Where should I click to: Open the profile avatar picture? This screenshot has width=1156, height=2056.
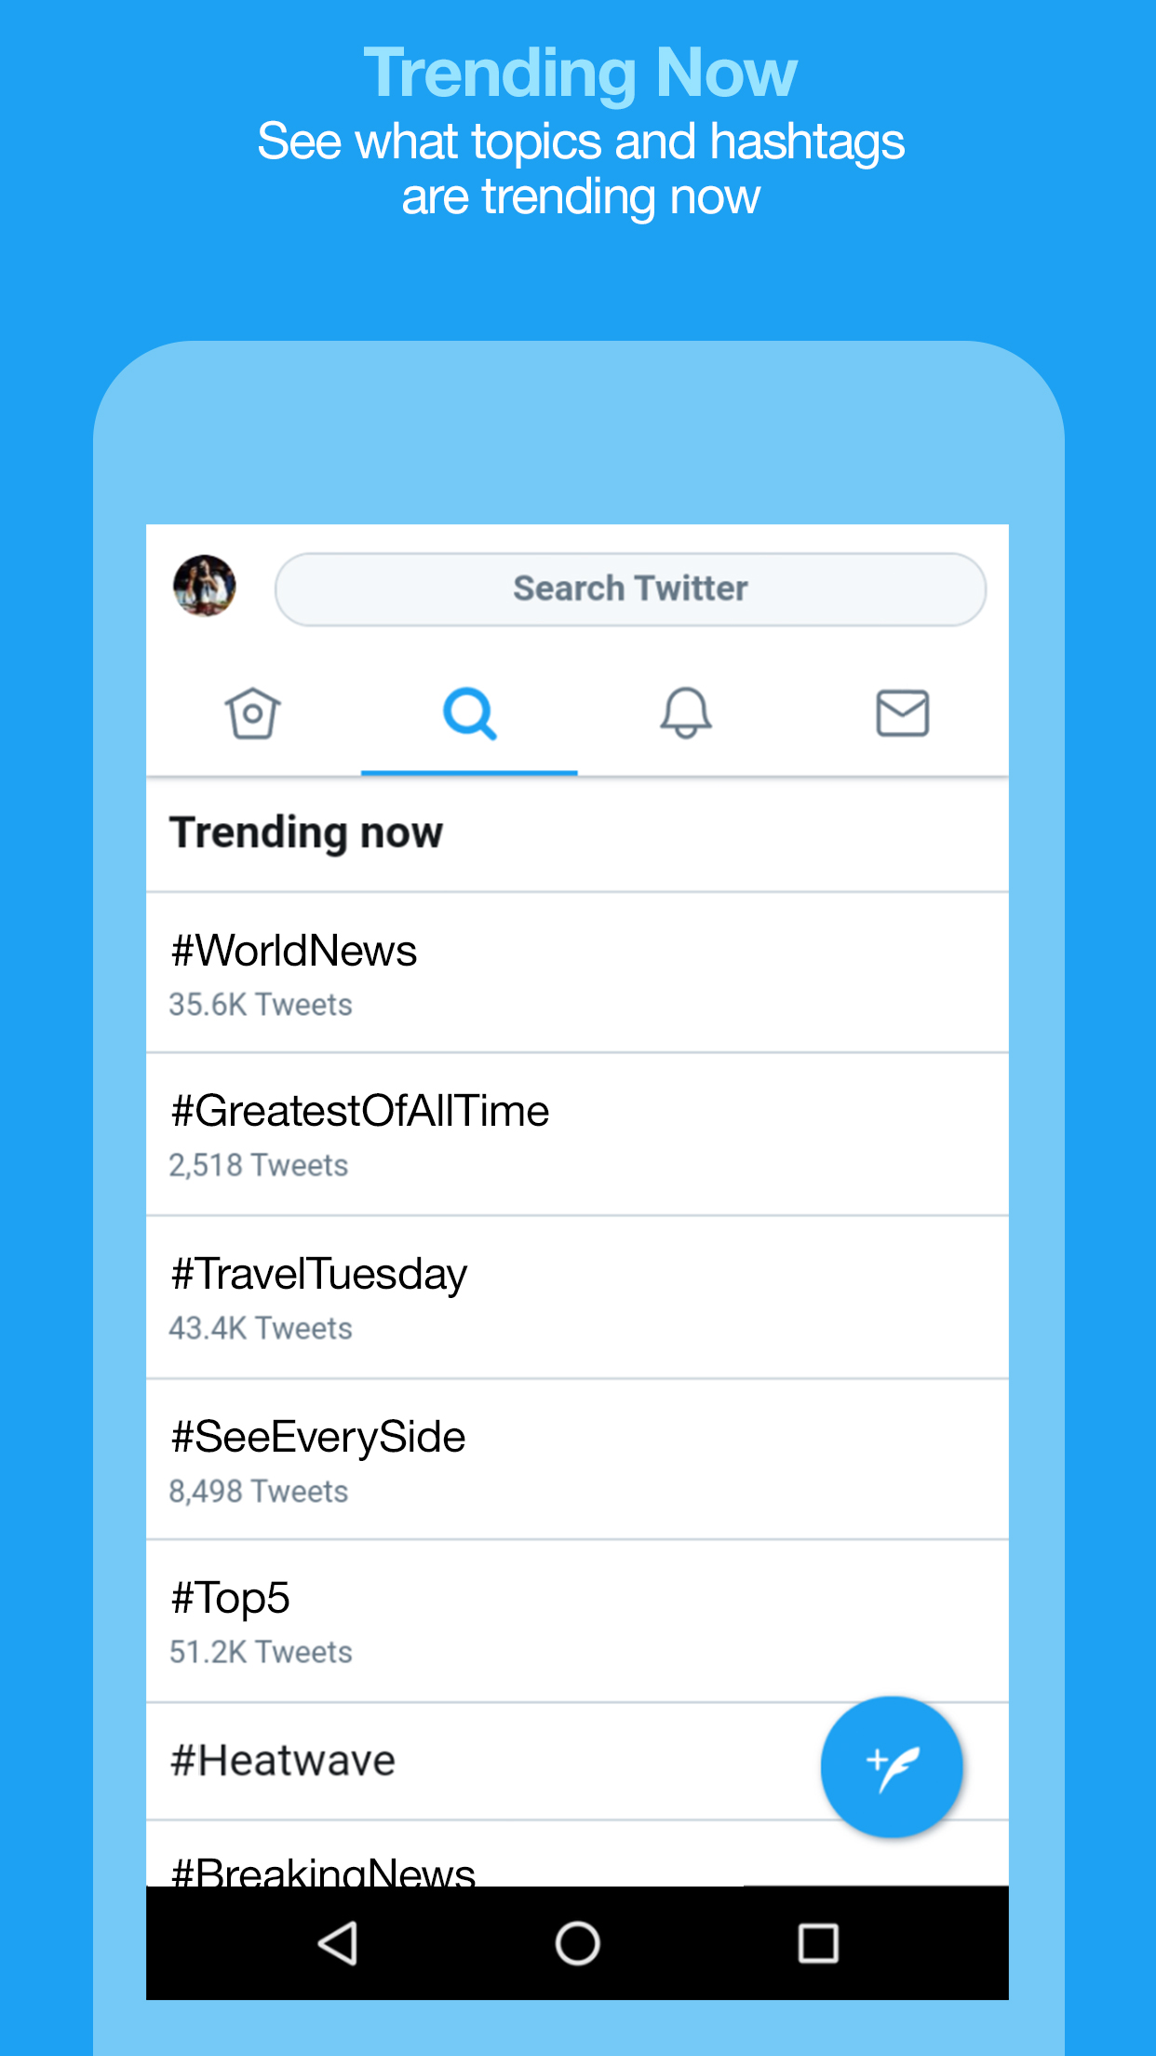pyautogui.click(x=205, y=586)
